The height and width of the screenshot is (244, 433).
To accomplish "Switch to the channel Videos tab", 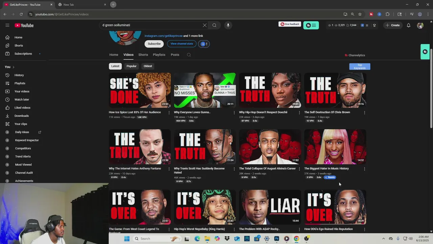I will (129, 55).
